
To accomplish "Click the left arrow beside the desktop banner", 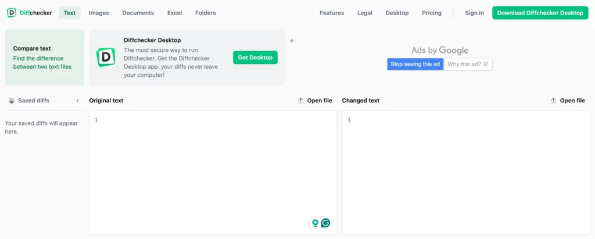I will tap(292, 41).
